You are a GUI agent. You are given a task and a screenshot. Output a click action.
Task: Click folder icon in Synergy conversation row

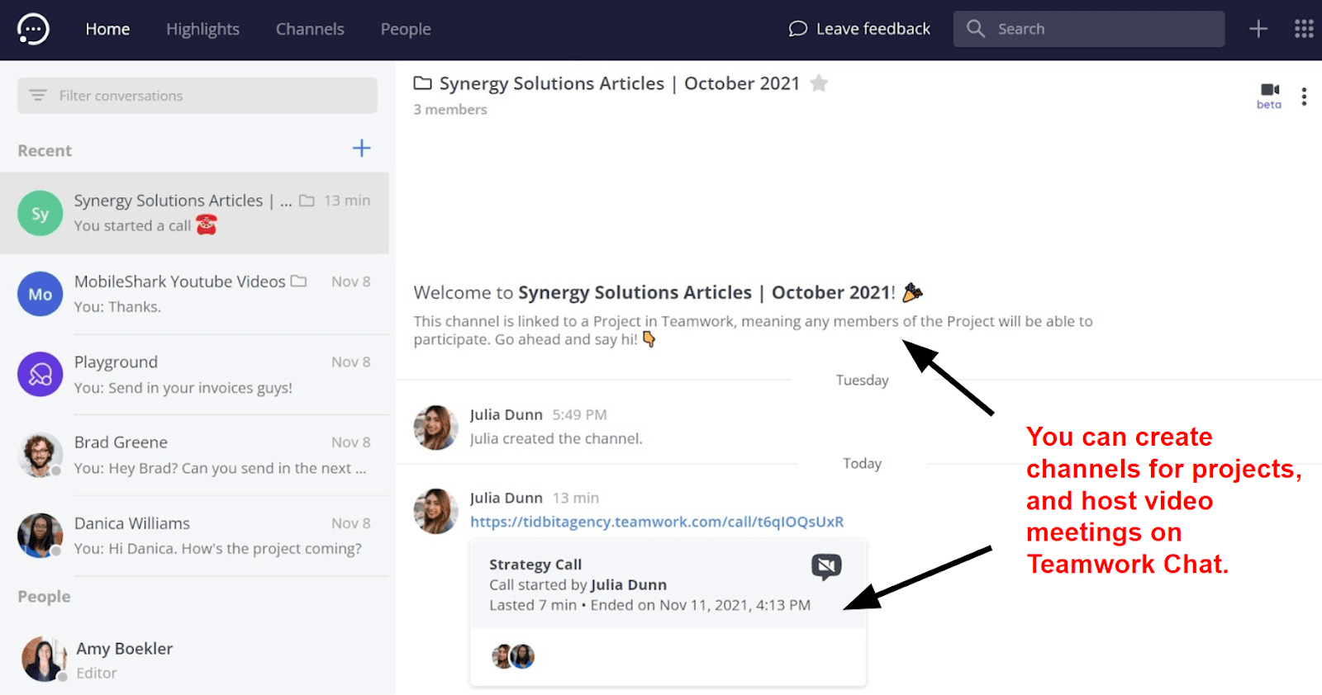point(307,201)
